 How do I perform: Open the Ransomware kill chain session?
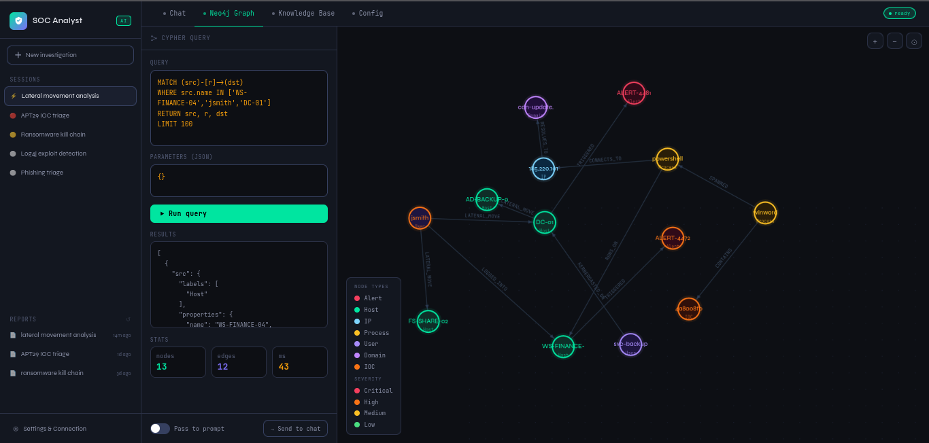[x=70, y=135]
